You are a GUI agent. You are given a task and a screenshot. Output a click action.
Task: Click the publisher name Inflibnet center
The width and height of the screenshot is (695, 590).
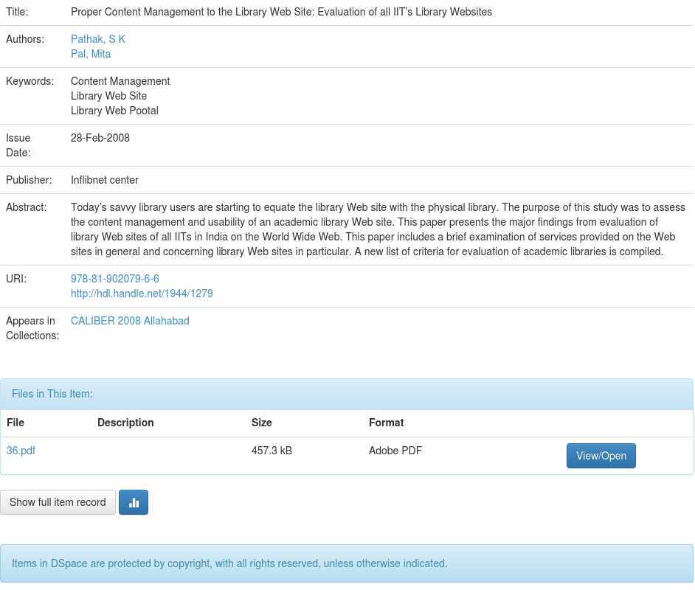pyautogui.click(x=105, y=180)
